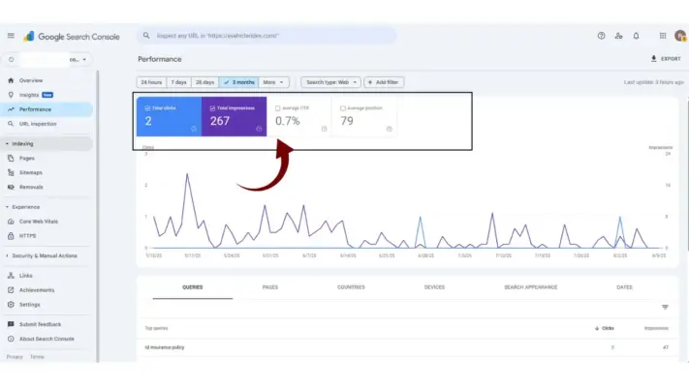The height and width of the screenshot is (387, 689).
Task: Open help icon on Average position card
Action: [x=389, y=129]
